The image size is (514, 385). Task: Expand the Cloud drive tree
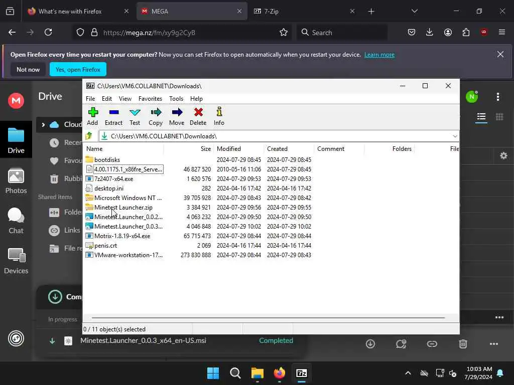click(43, 125)
